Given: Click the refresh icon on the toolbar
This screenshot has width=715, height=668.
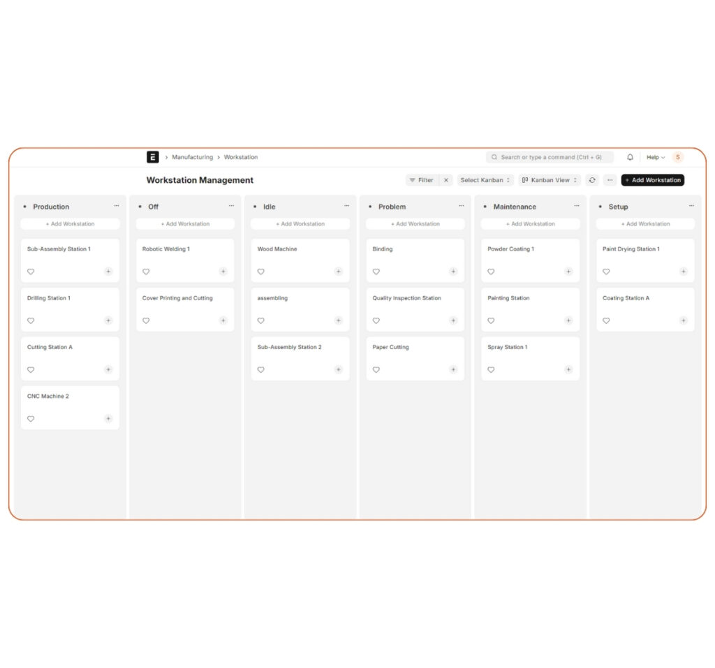Looking at the screenshot, I should pyautogui.click(x=592, y=180).
